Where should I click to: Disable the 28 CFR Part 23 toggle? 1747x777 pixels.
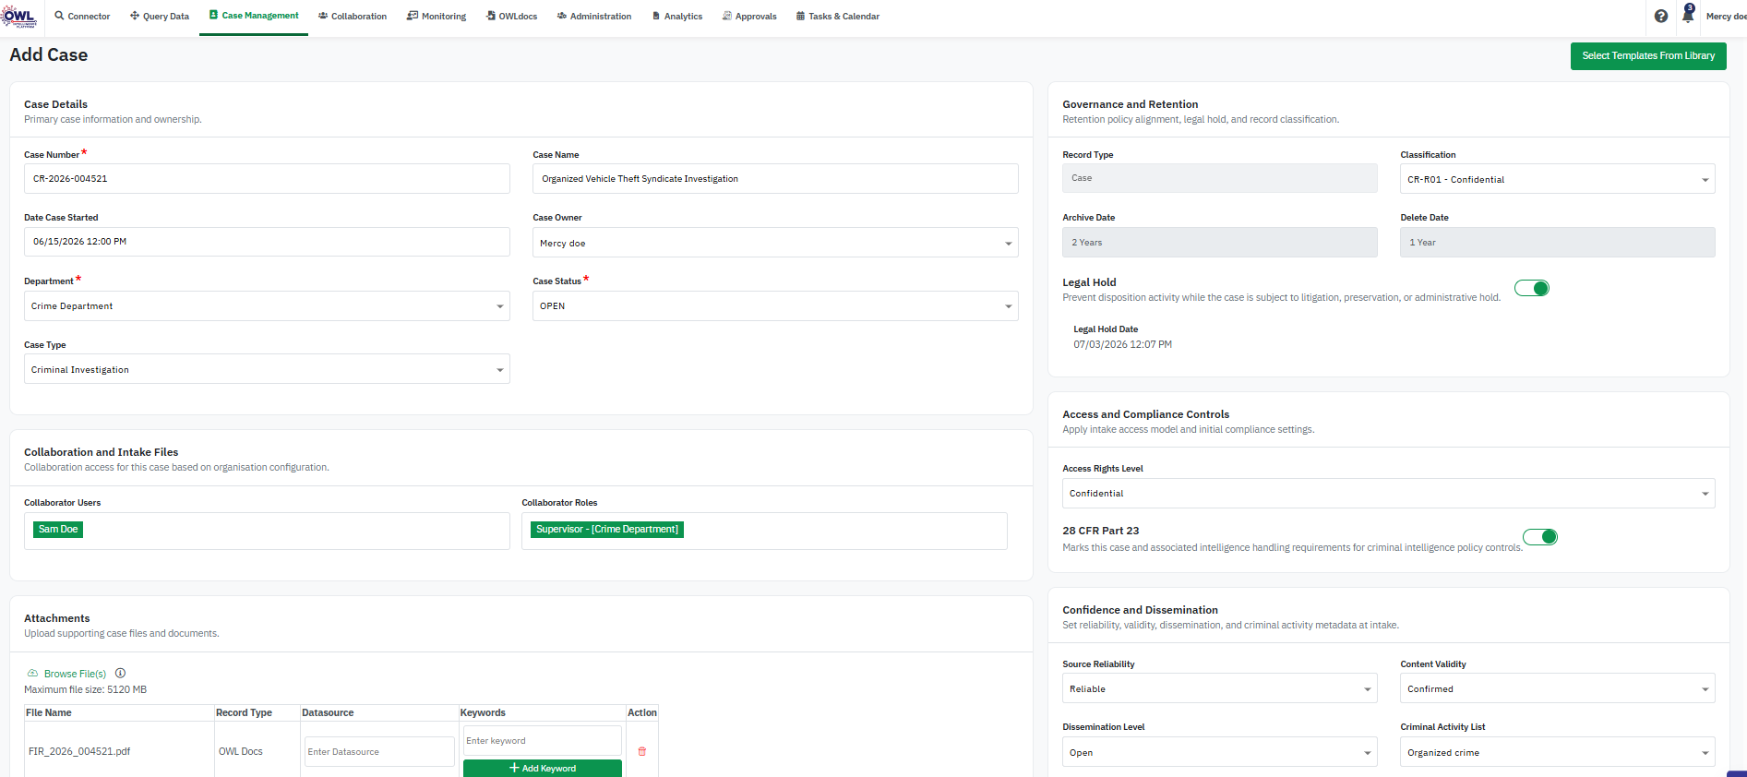1540,536
